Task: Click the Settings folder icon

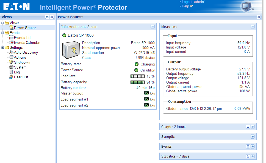Action: point(7,47)
